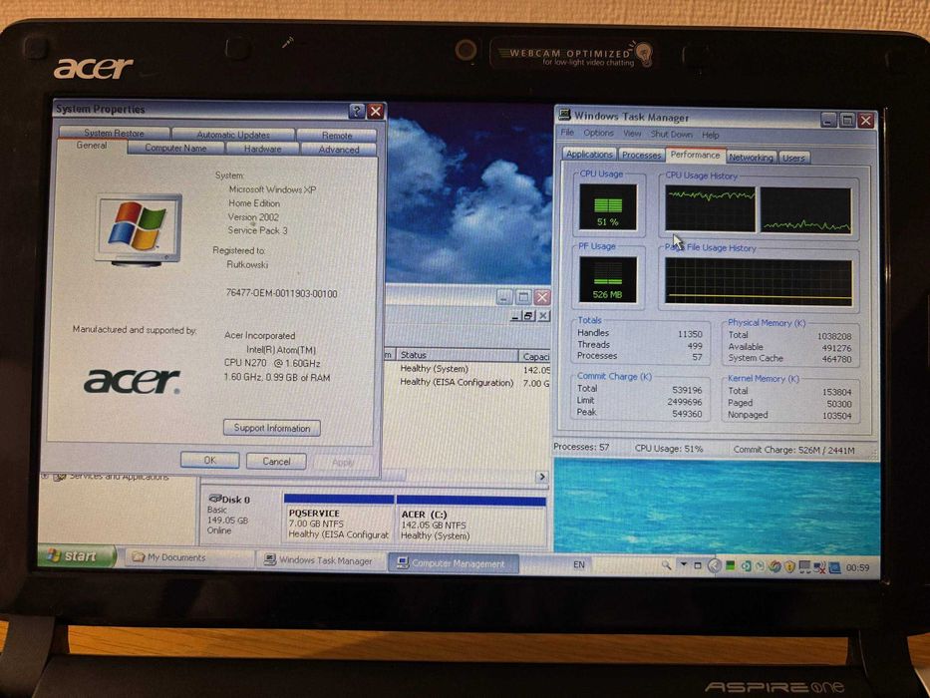Screen dimensions: 930x698
Task: Open the Remote tab in System Properties
Action: [x=337, y=136]
